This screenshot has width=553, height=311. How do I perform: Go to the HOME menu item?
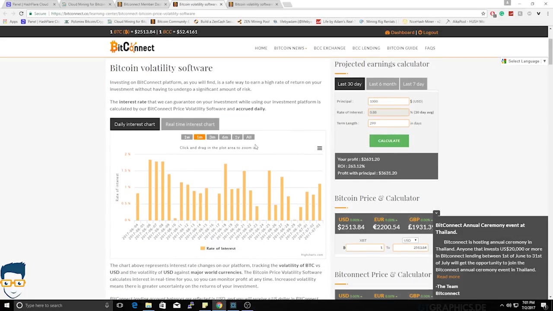pos(261,48)
